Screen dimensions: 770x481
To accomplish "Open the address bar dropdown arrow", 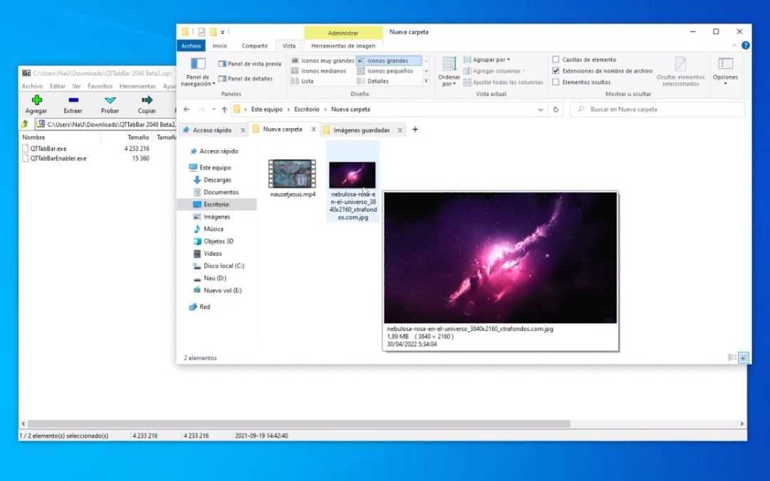I will click(x=540, y=109).
